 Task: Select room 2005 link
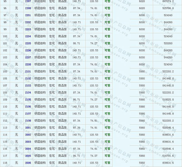click(28, 156)
